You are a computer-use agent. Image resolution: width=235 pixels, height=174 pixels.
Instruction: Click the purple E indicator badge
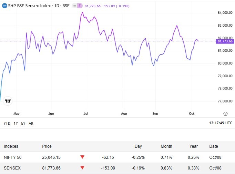tap(80, 6)
